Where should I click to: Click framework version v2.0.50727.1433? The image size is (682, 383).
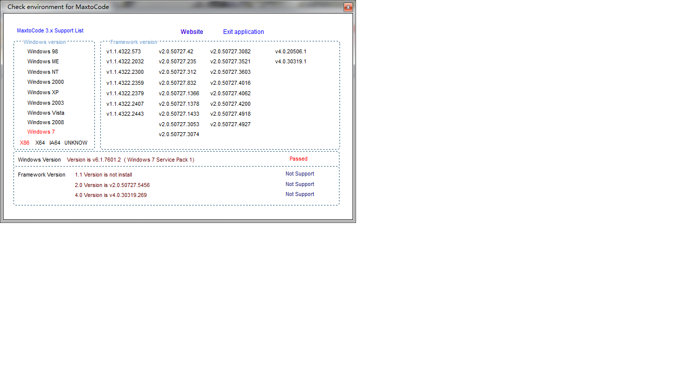(x=179, y=114)
